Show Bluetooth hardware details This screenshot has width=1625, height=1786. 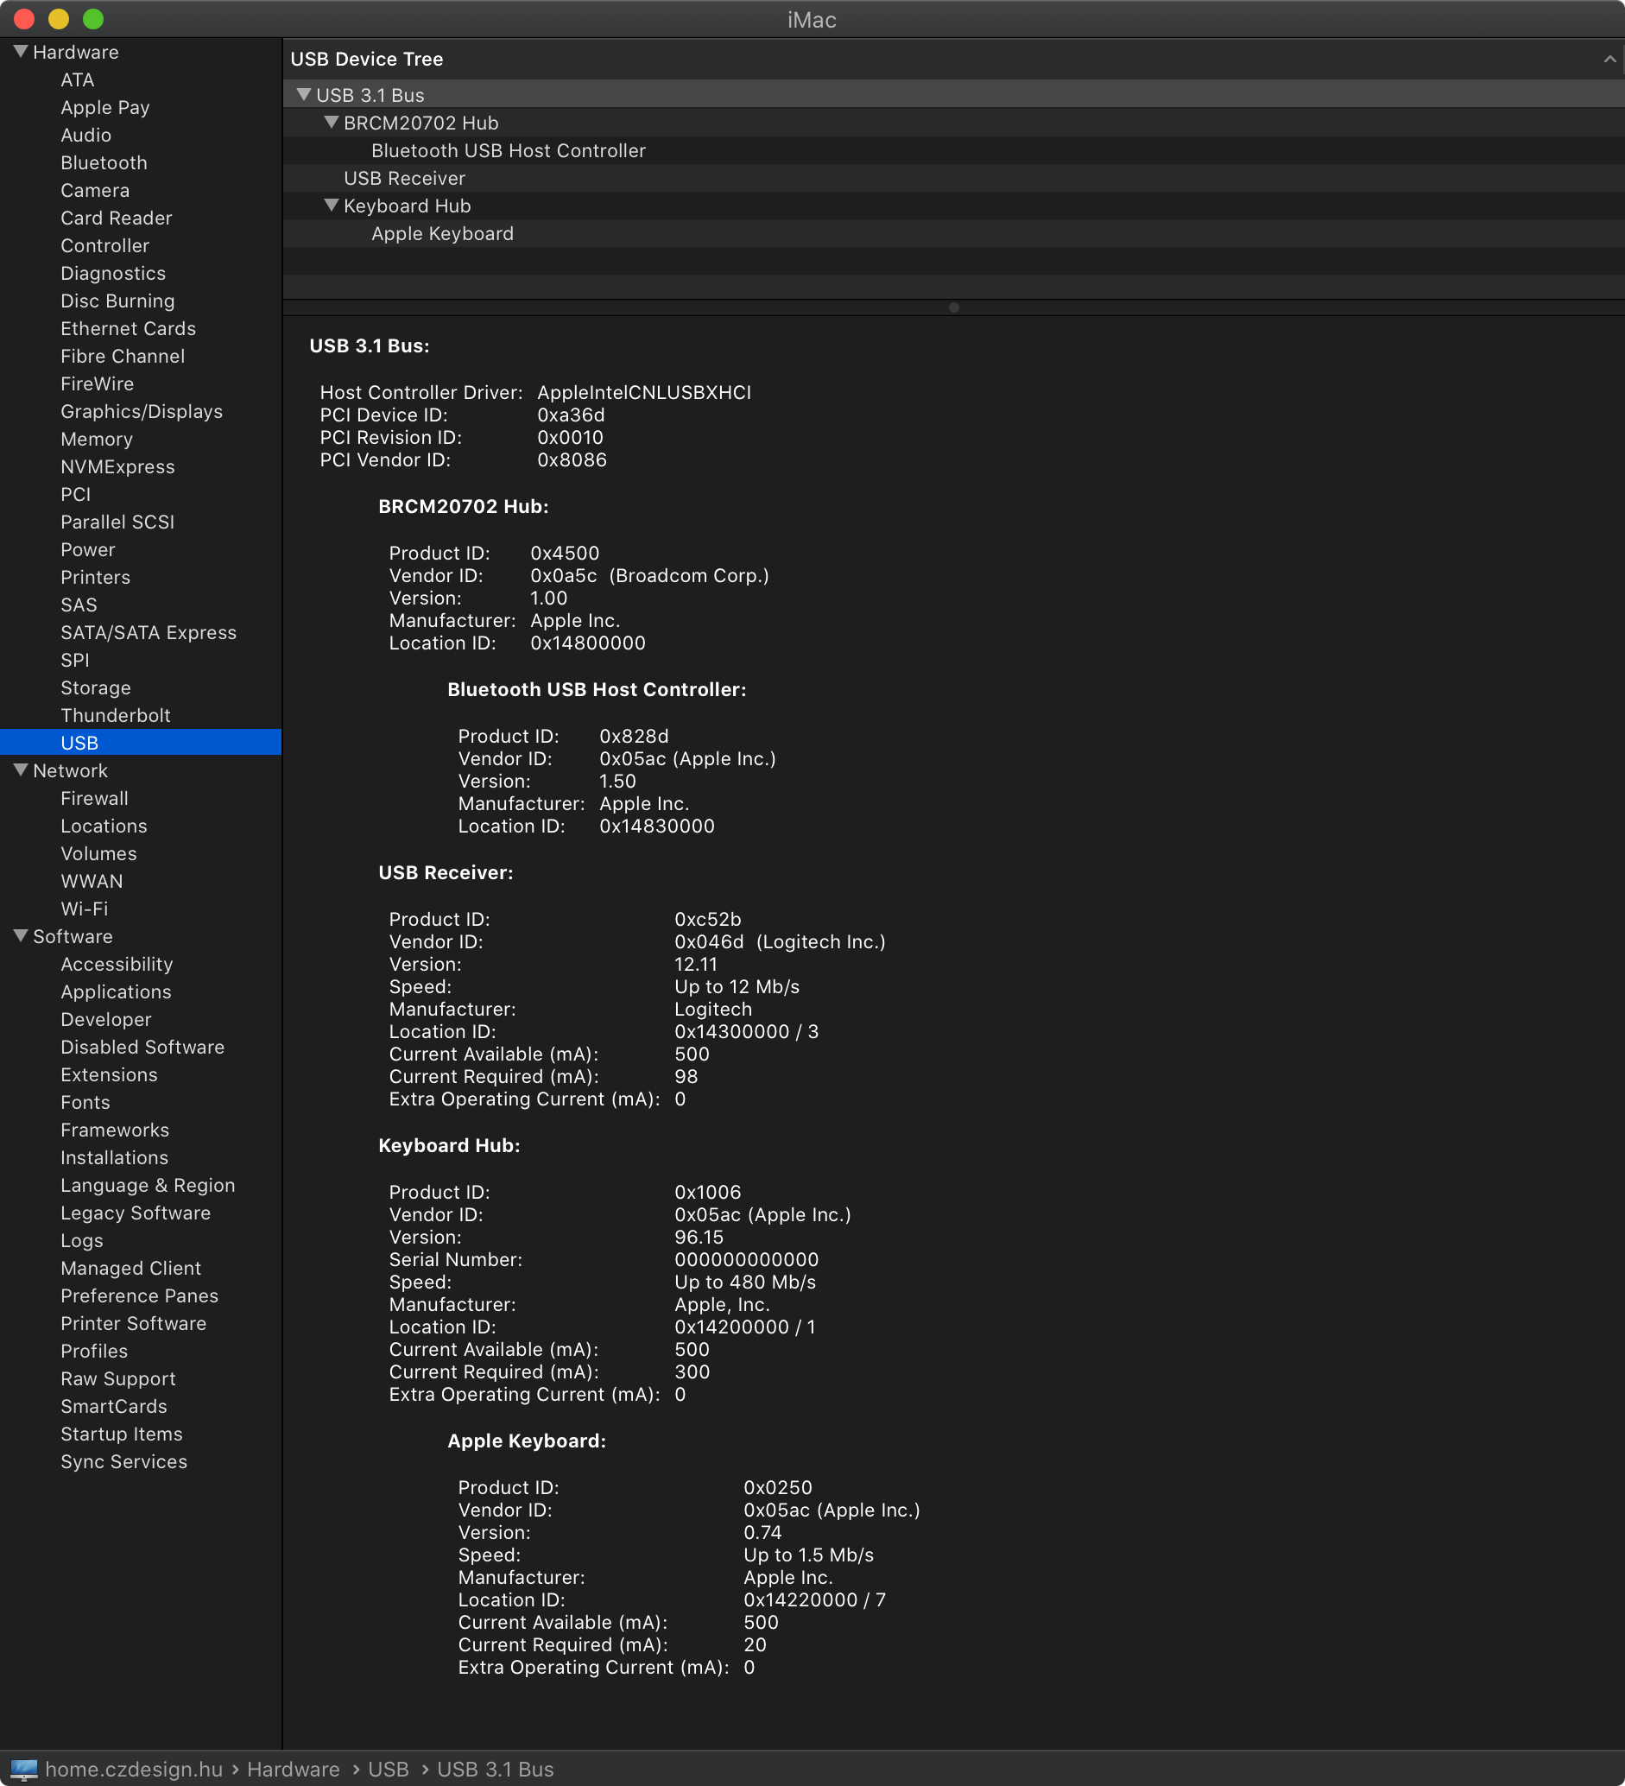[x=104, y=163]
